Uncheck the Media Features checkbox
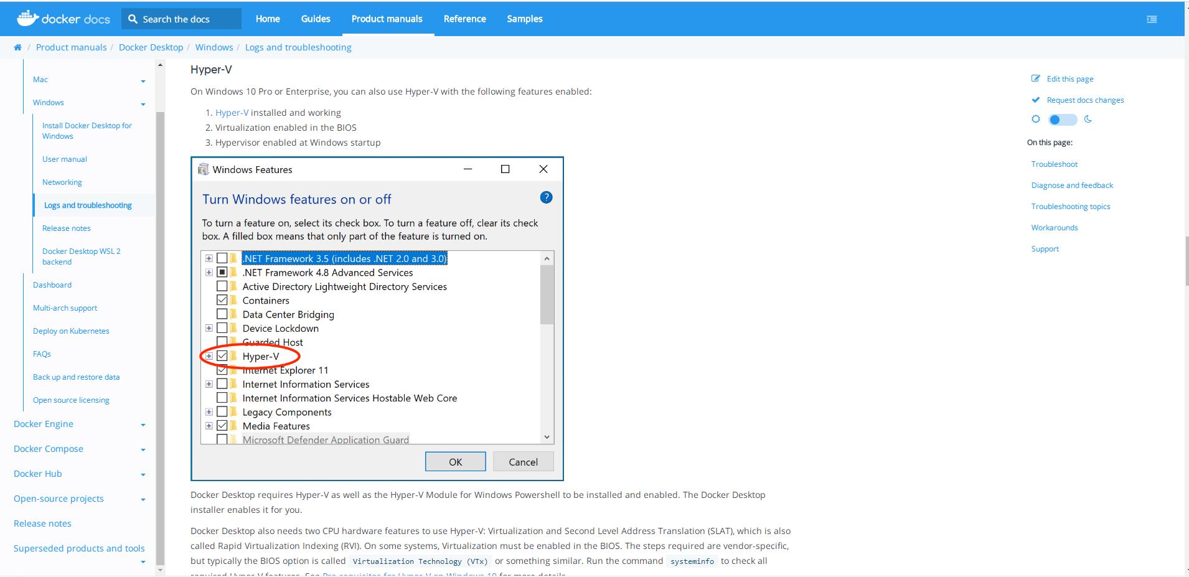This screenshot has width=1189, height=577. click(222, 426)
